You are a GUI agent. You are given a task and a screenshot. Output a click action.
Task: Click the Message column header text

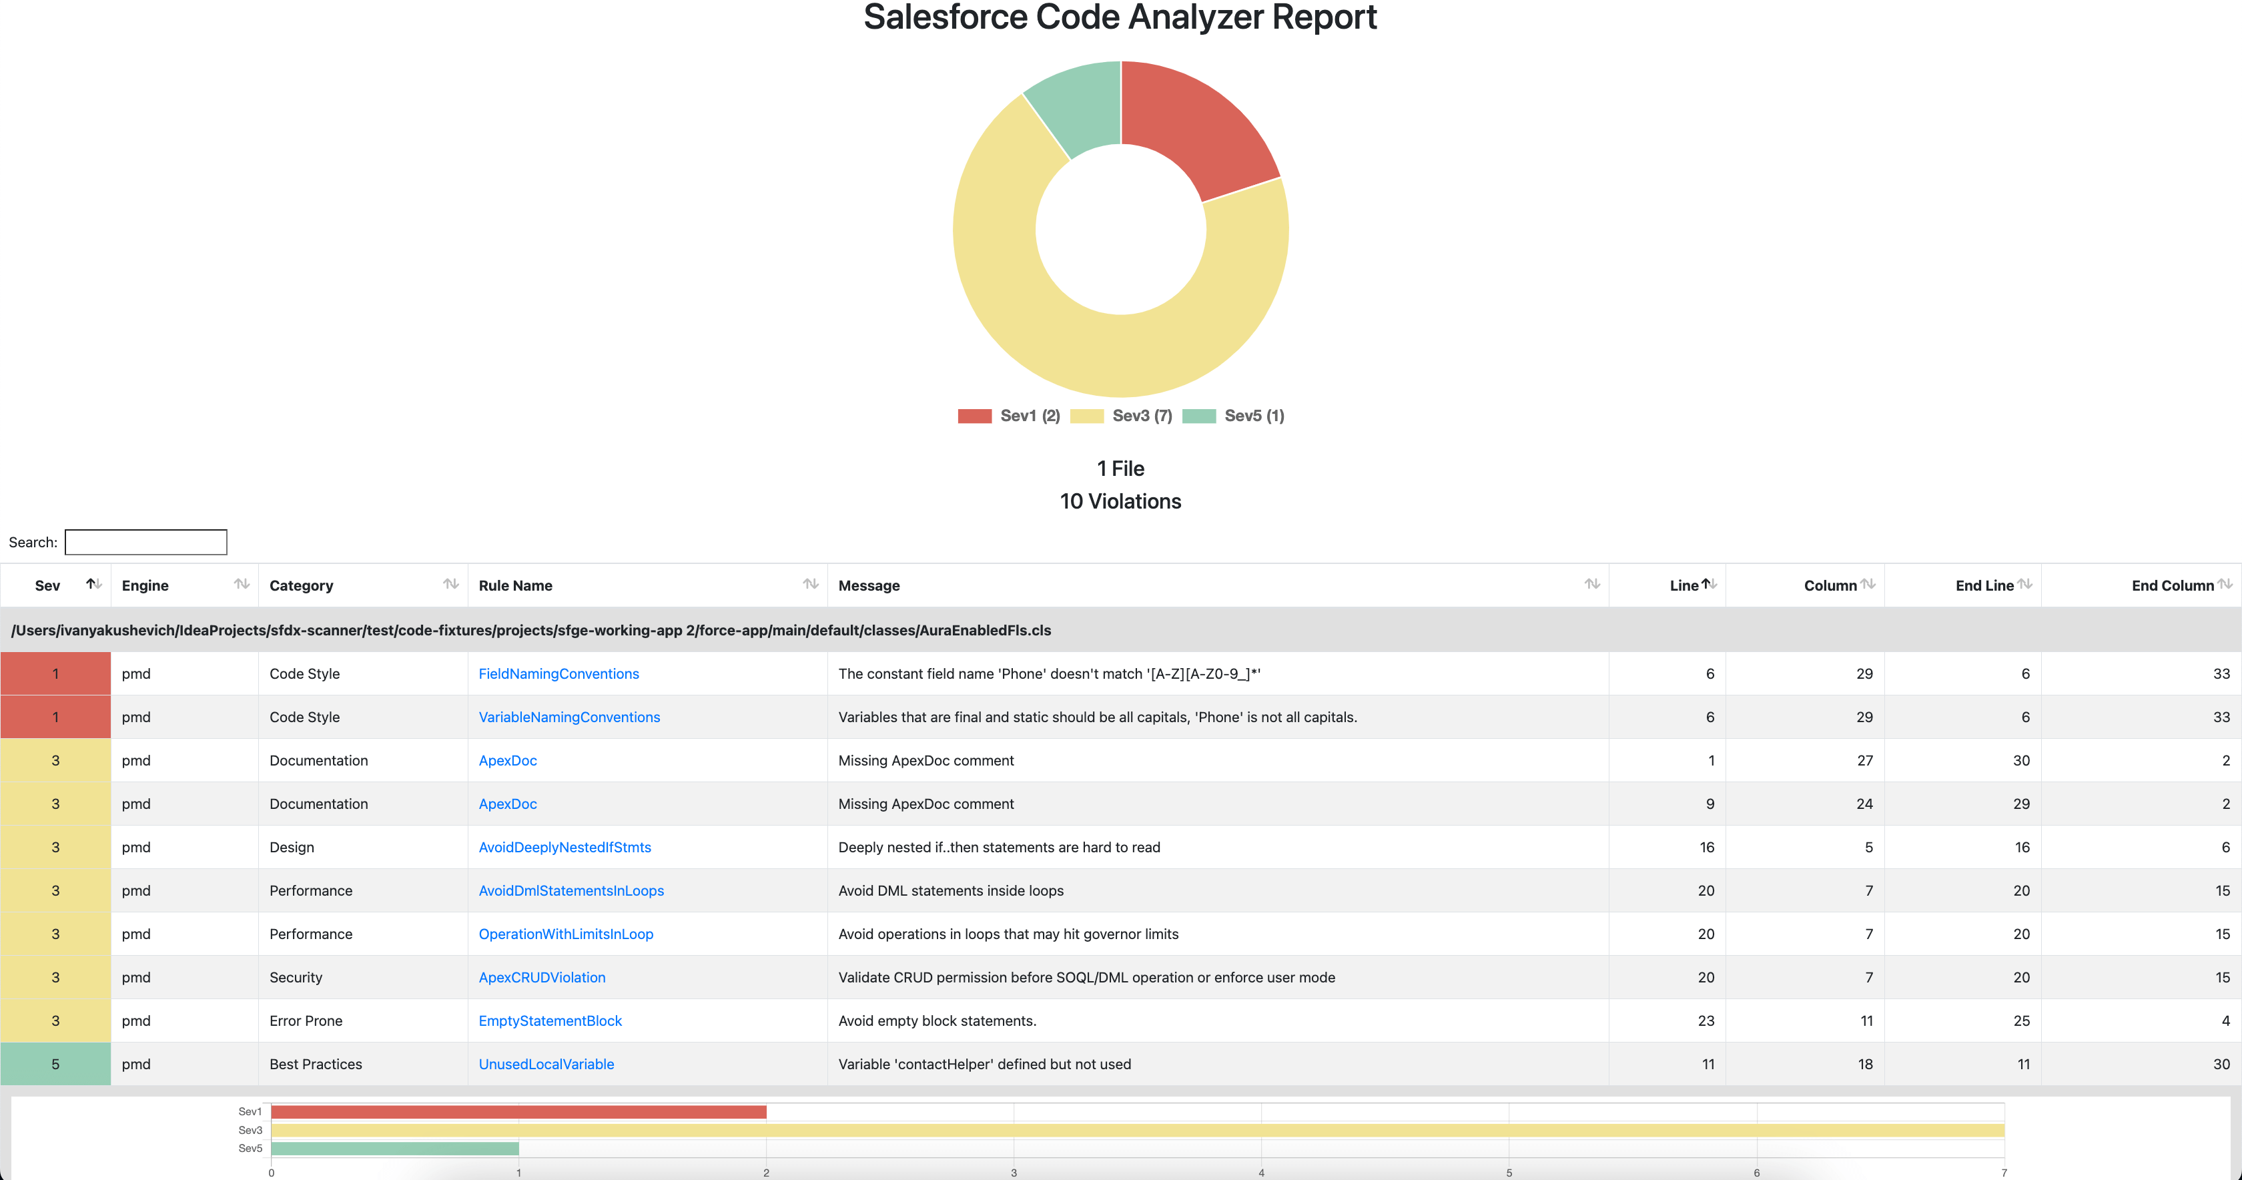(869, 586)
